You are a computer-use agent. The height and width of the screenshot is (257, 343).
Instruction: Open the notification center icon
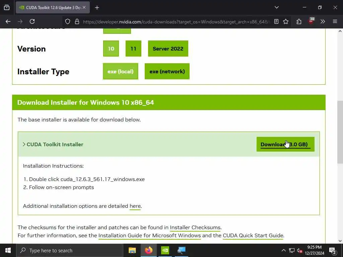click(333, 251)
